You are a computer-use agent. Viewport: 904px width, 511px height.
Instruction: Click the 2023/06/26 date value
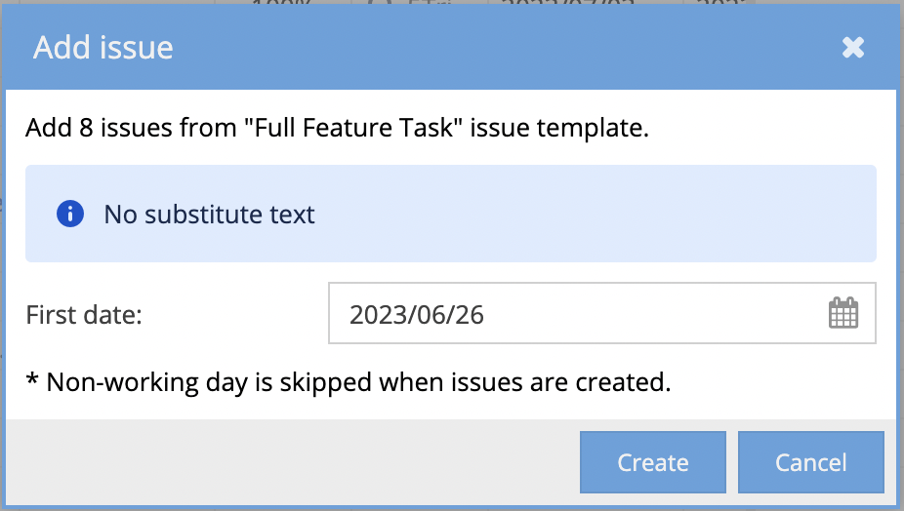tap(417, 315)
